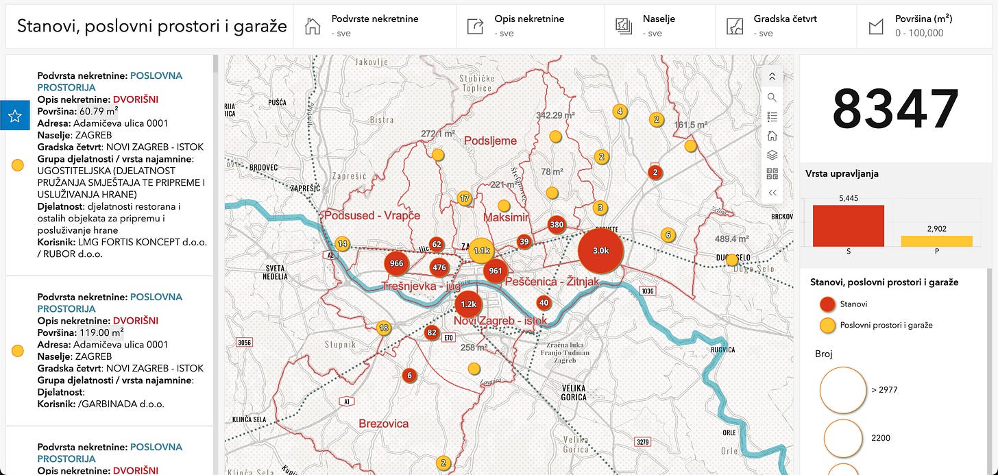This screenshot has height=475, width=998.
Task: Select the yellow 1.1k cluster marker
Action: [482, 251]
